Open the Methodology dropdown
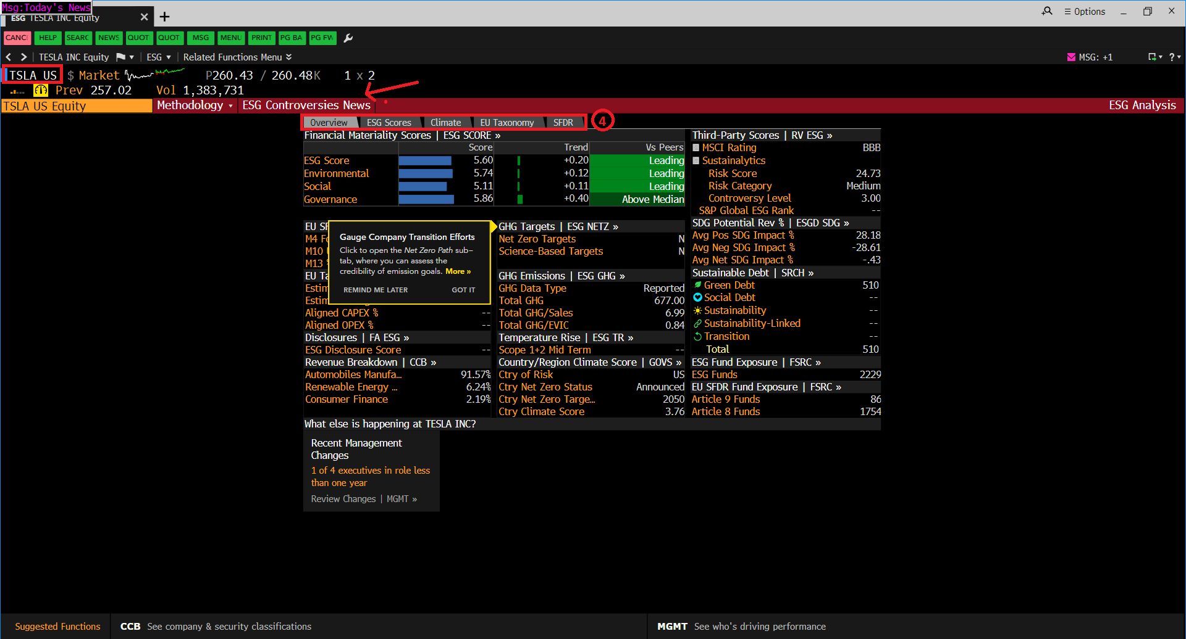Viewport: 1186px width, 639px height. [x=195, y=105]
